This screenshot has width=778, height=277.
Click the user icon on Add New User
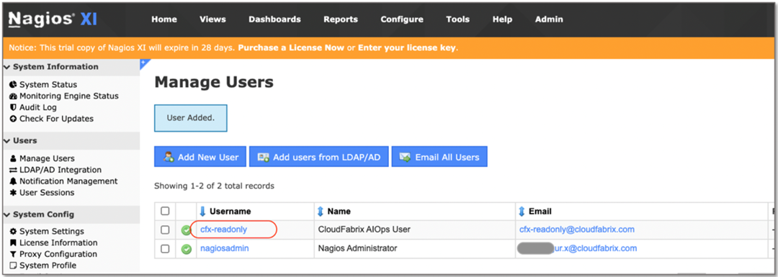coord(169,157)
